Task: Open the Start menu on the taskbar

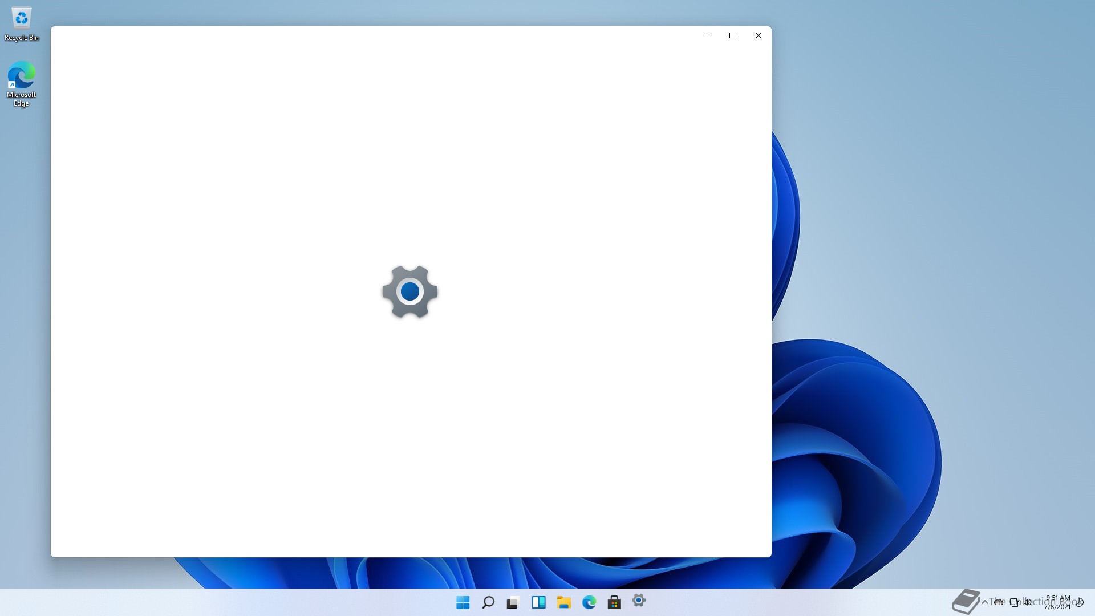Action: [x=463, y=602]
